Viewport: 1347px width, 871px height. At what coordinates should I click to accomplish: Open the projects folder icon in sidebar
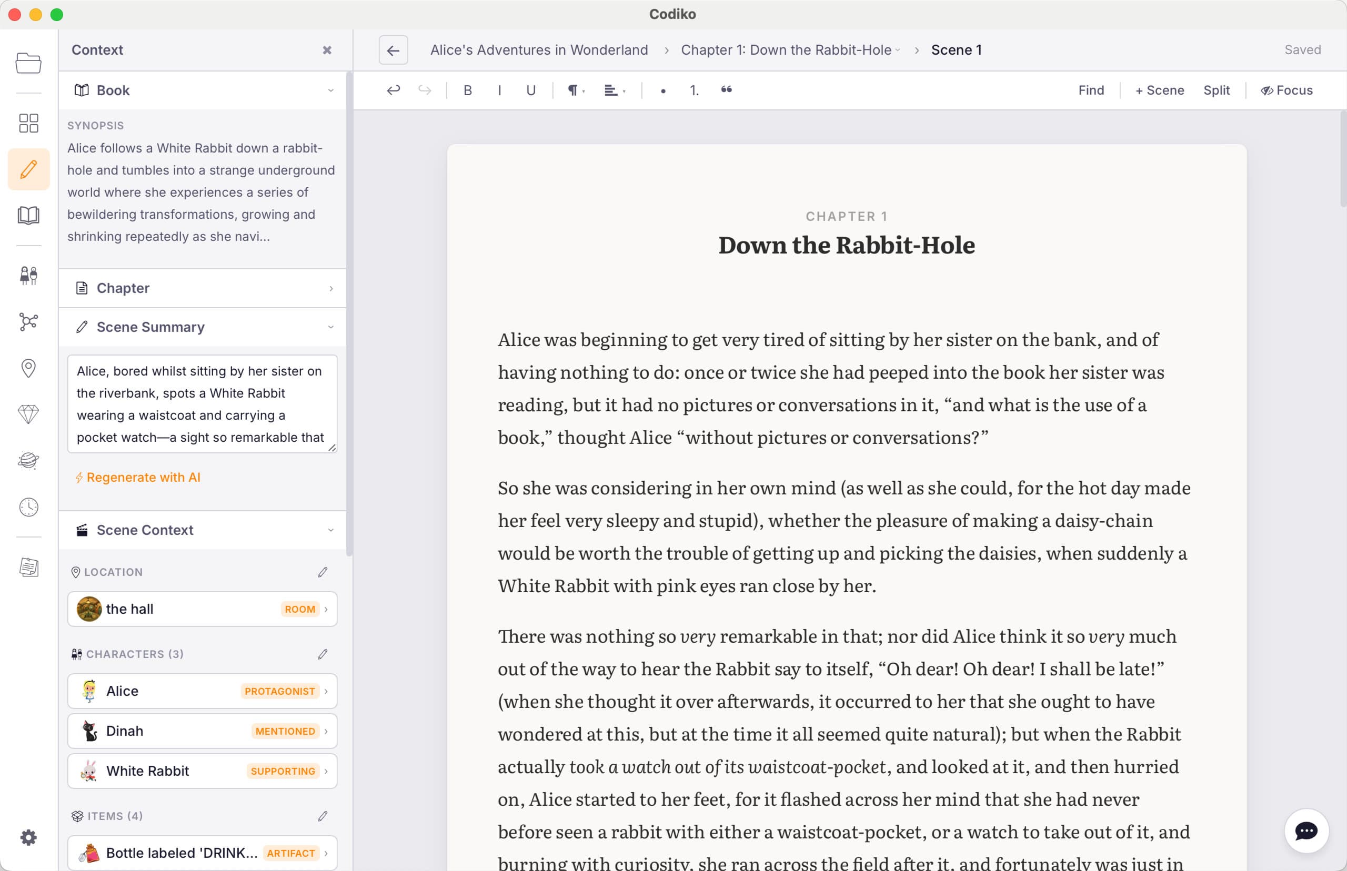pyautogui.click(x=28, y=63)
